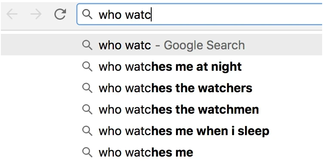The image size is (323, 166).
Task: Select the suggestion 'who watches the watchmen'
Action: coord(161,109)
